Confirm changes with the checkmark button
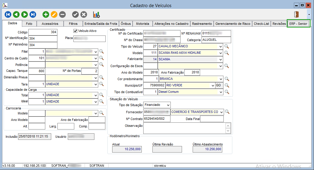This screenshot has height=170, width=314. pos(75,14)
